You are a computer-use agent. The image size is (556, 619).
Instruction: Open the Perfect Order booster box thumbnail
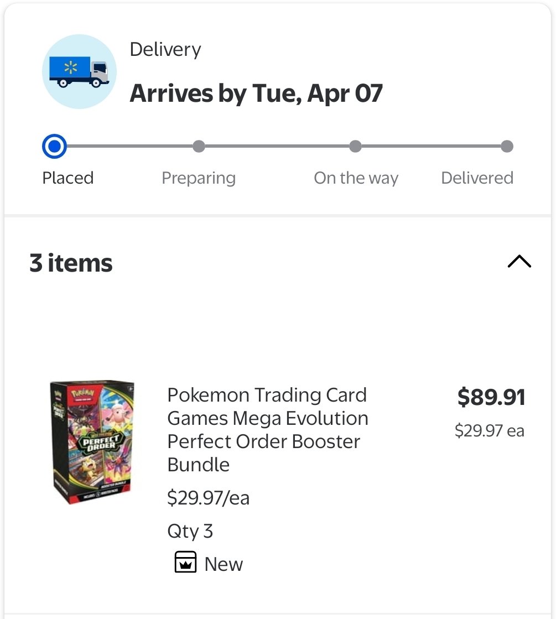pyautogui.click(x=92, y=441)
